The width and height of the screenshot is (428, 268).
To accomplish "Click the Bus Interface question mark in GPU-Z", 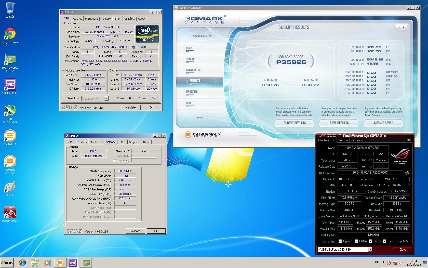I will 409,185.
